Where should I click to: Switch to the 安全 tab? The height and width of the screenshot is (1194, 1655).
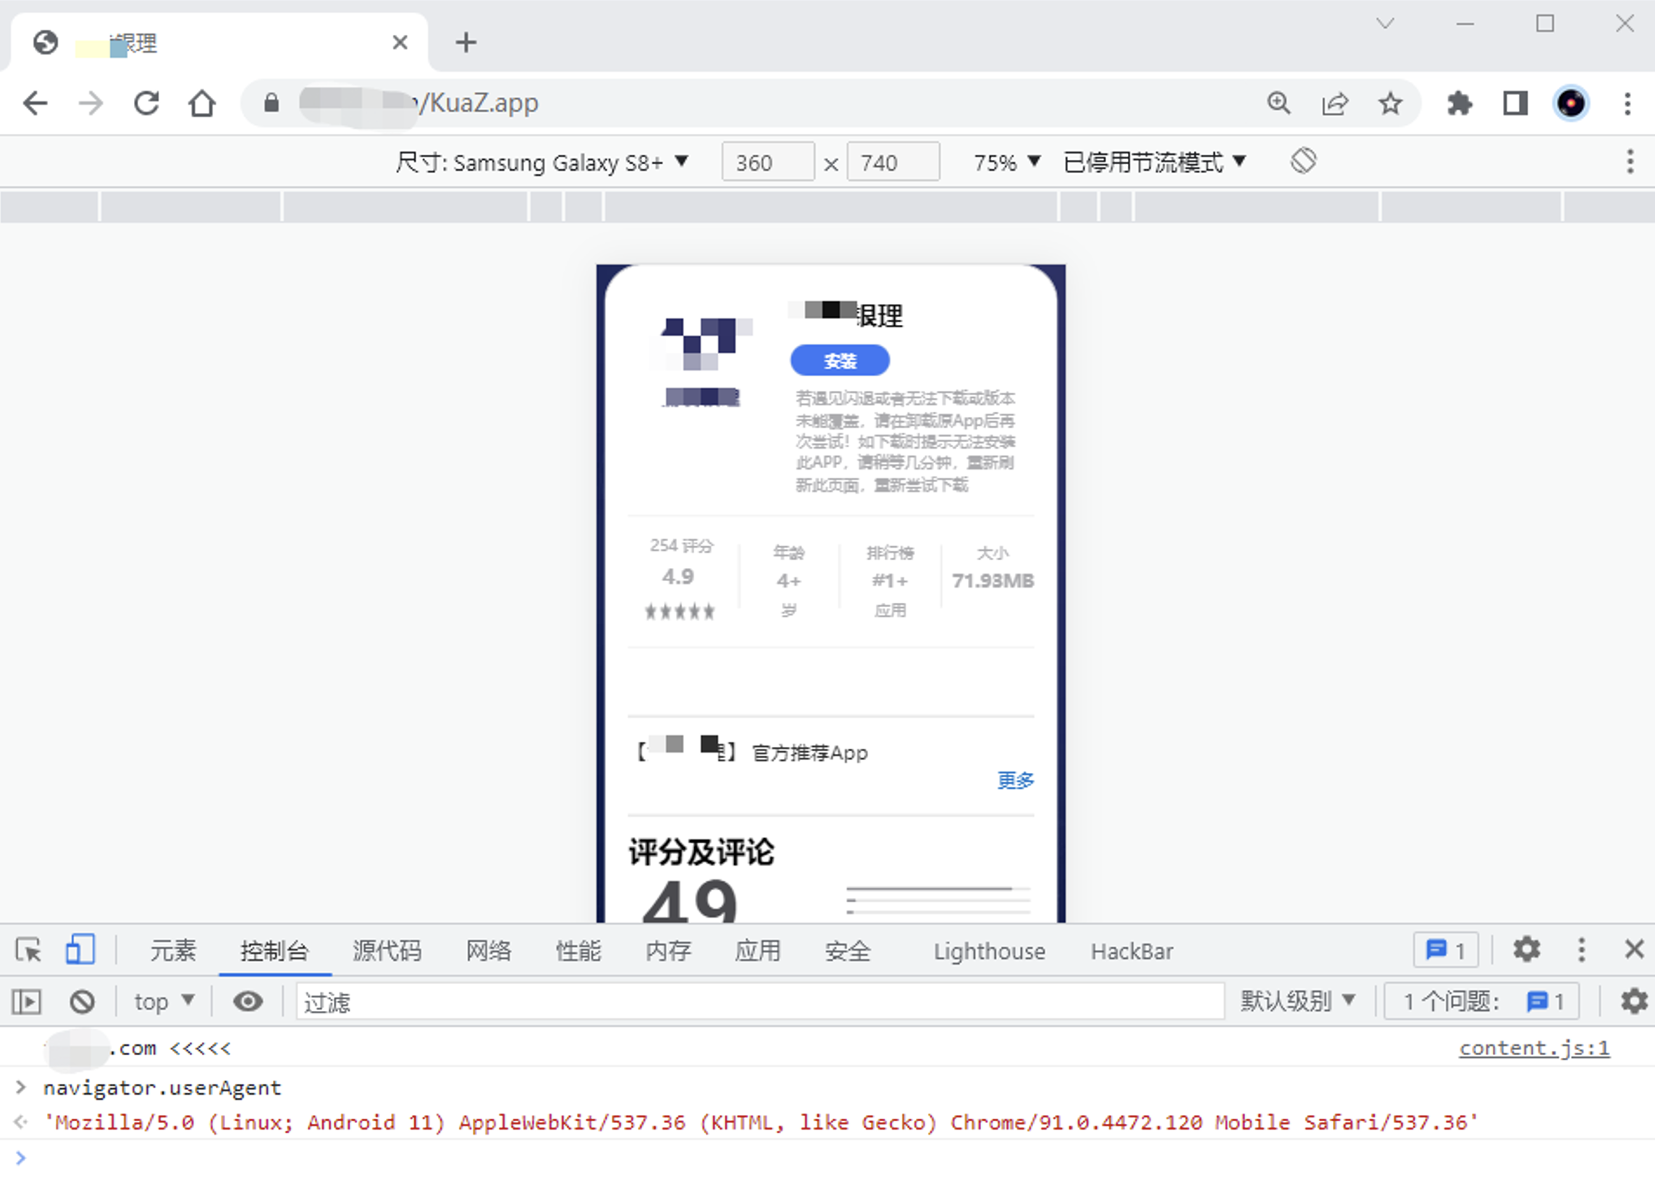847,950
